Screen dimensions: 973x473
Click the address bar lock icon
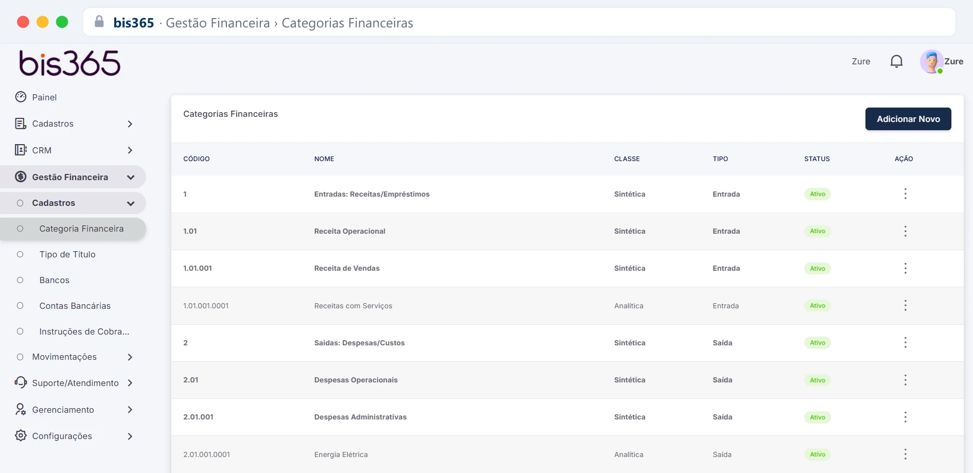[99, 22]
